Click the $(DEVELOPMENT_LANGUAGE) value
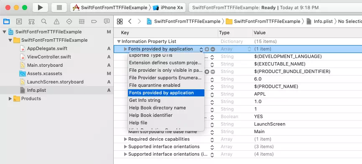The height and width of the screenshot is (164, 362). point(288,56)
